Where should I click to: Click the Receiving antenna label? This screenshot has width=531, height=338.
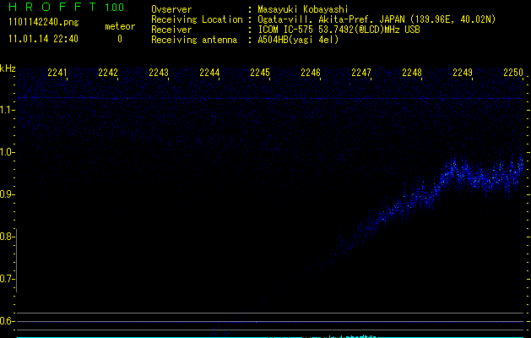pos(194,40)
